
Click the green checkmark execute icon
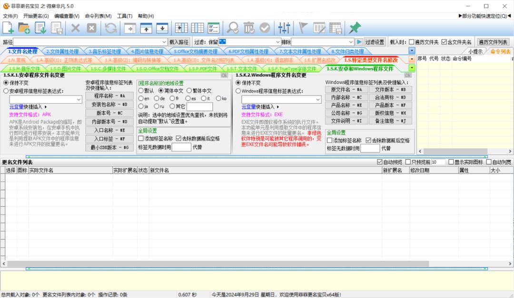coord(266,28)
